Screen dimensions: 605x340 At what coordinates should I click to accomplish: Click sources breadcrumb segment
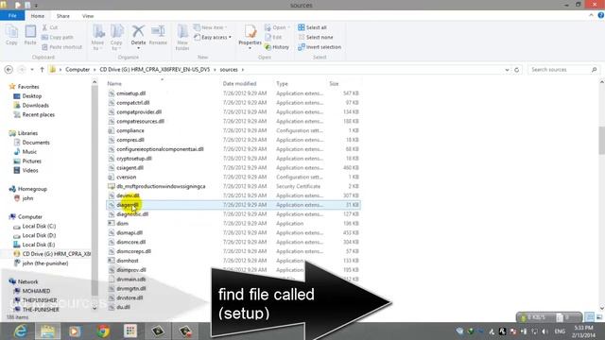[x=229, y=70]
